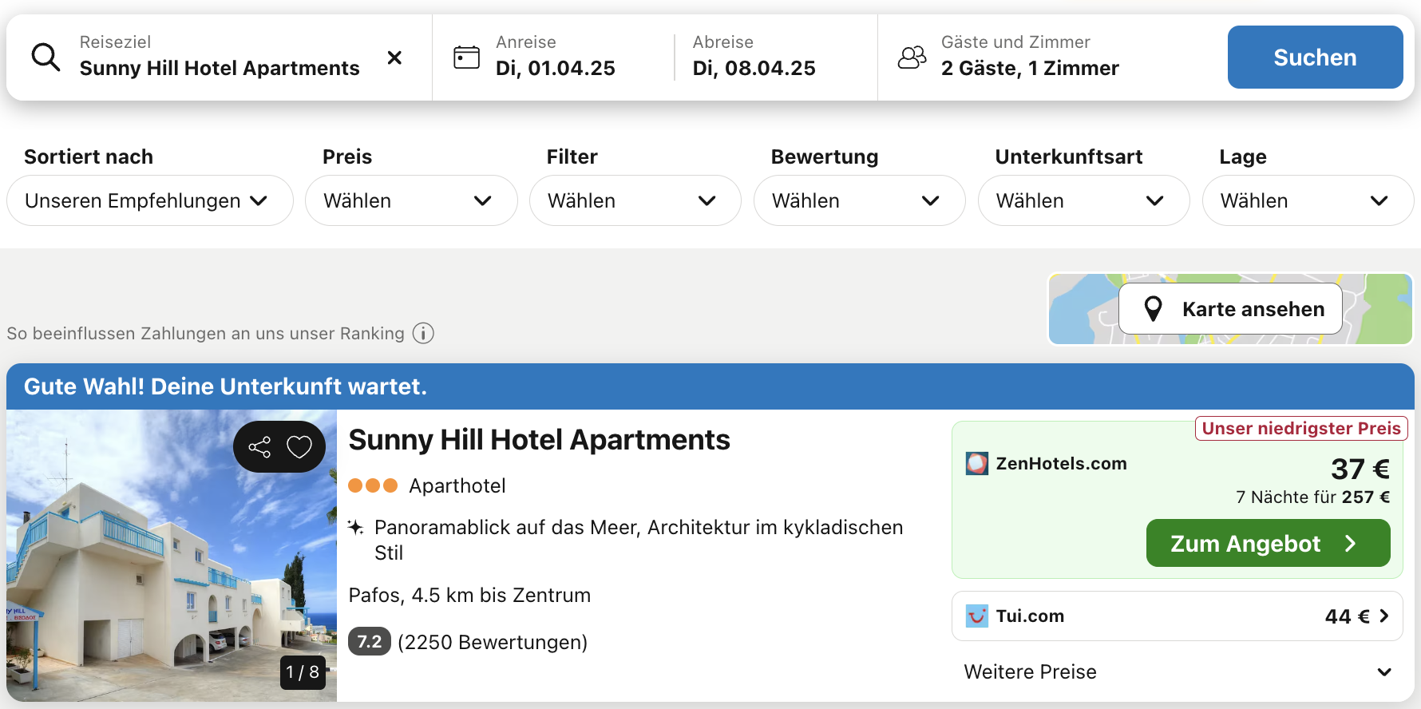Open the Sortiert nach dropdown
1421x709 pixels.
pos(149,200)
